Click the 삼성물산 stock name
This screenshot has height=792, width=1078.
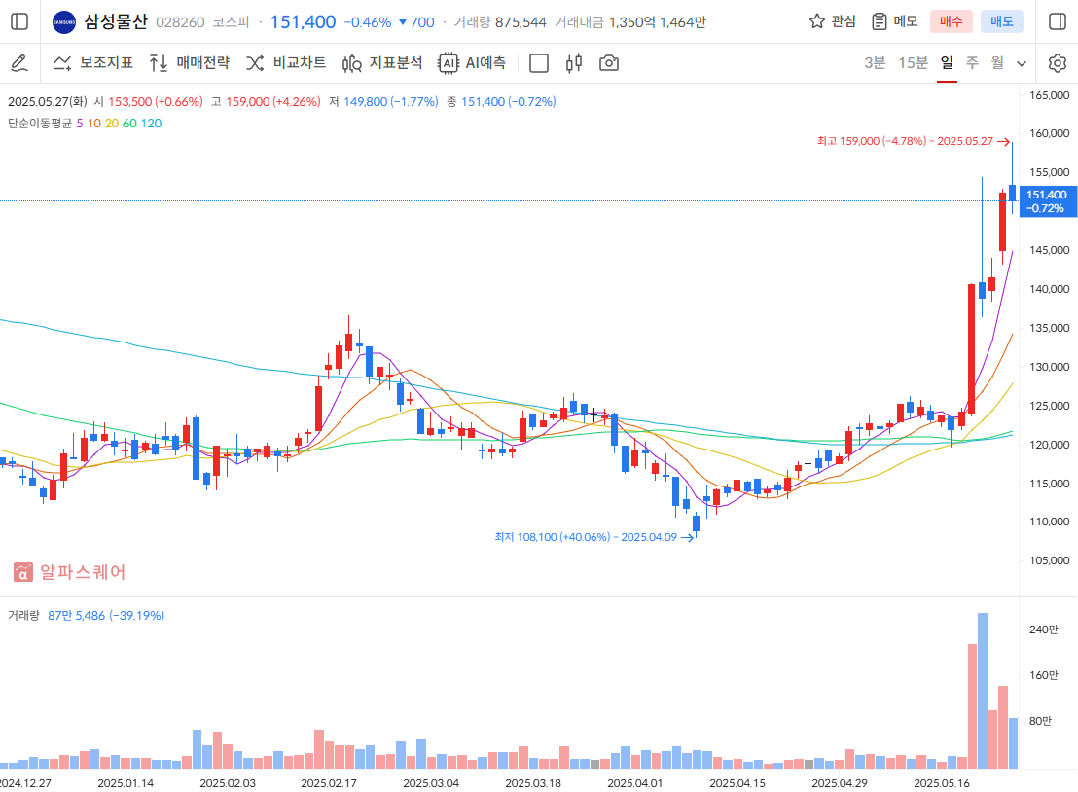coord(116,22)
